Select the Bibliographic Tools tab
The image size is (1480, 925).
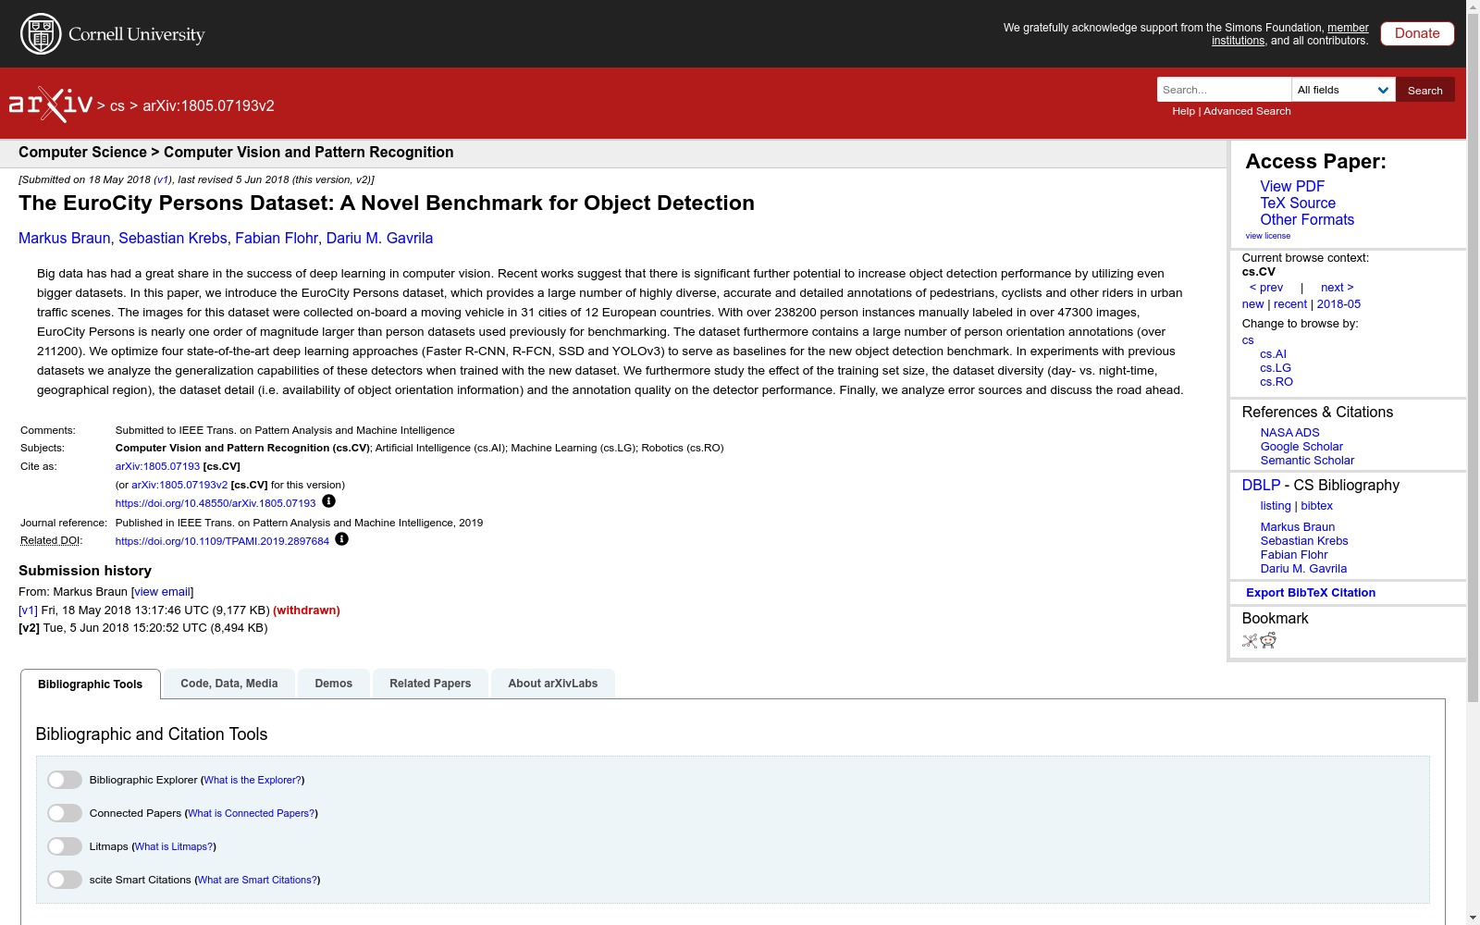[91, 684]
